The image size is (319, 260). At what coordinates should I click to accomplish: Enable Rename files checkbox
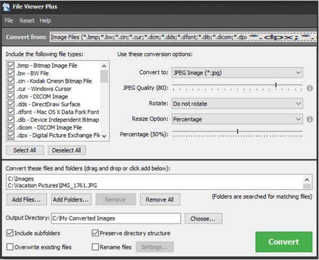(x=95, y=247)
